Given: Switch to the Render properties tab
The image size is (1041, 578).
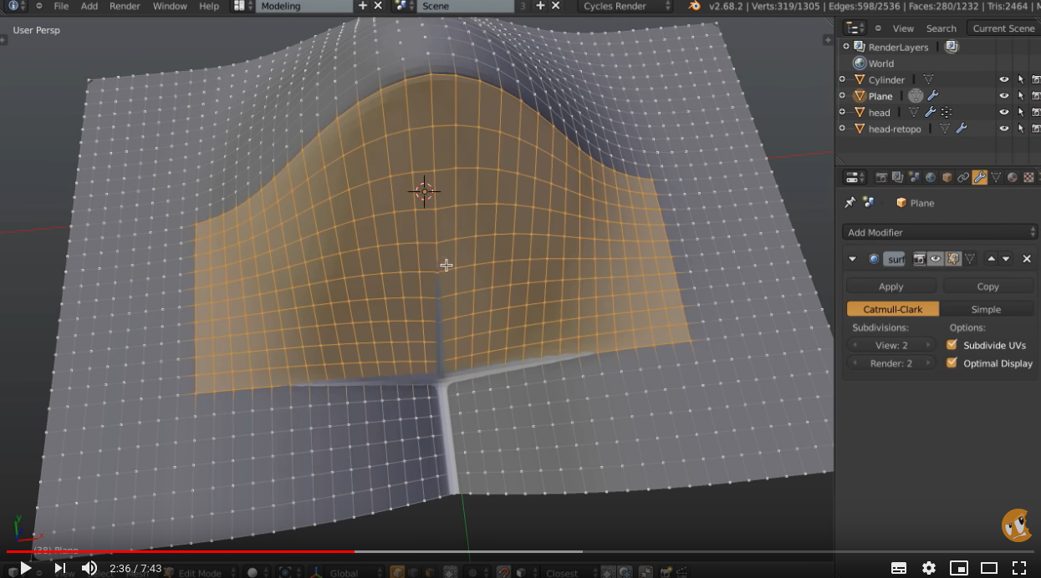Looking at the screenshot, I should point(881,176).
